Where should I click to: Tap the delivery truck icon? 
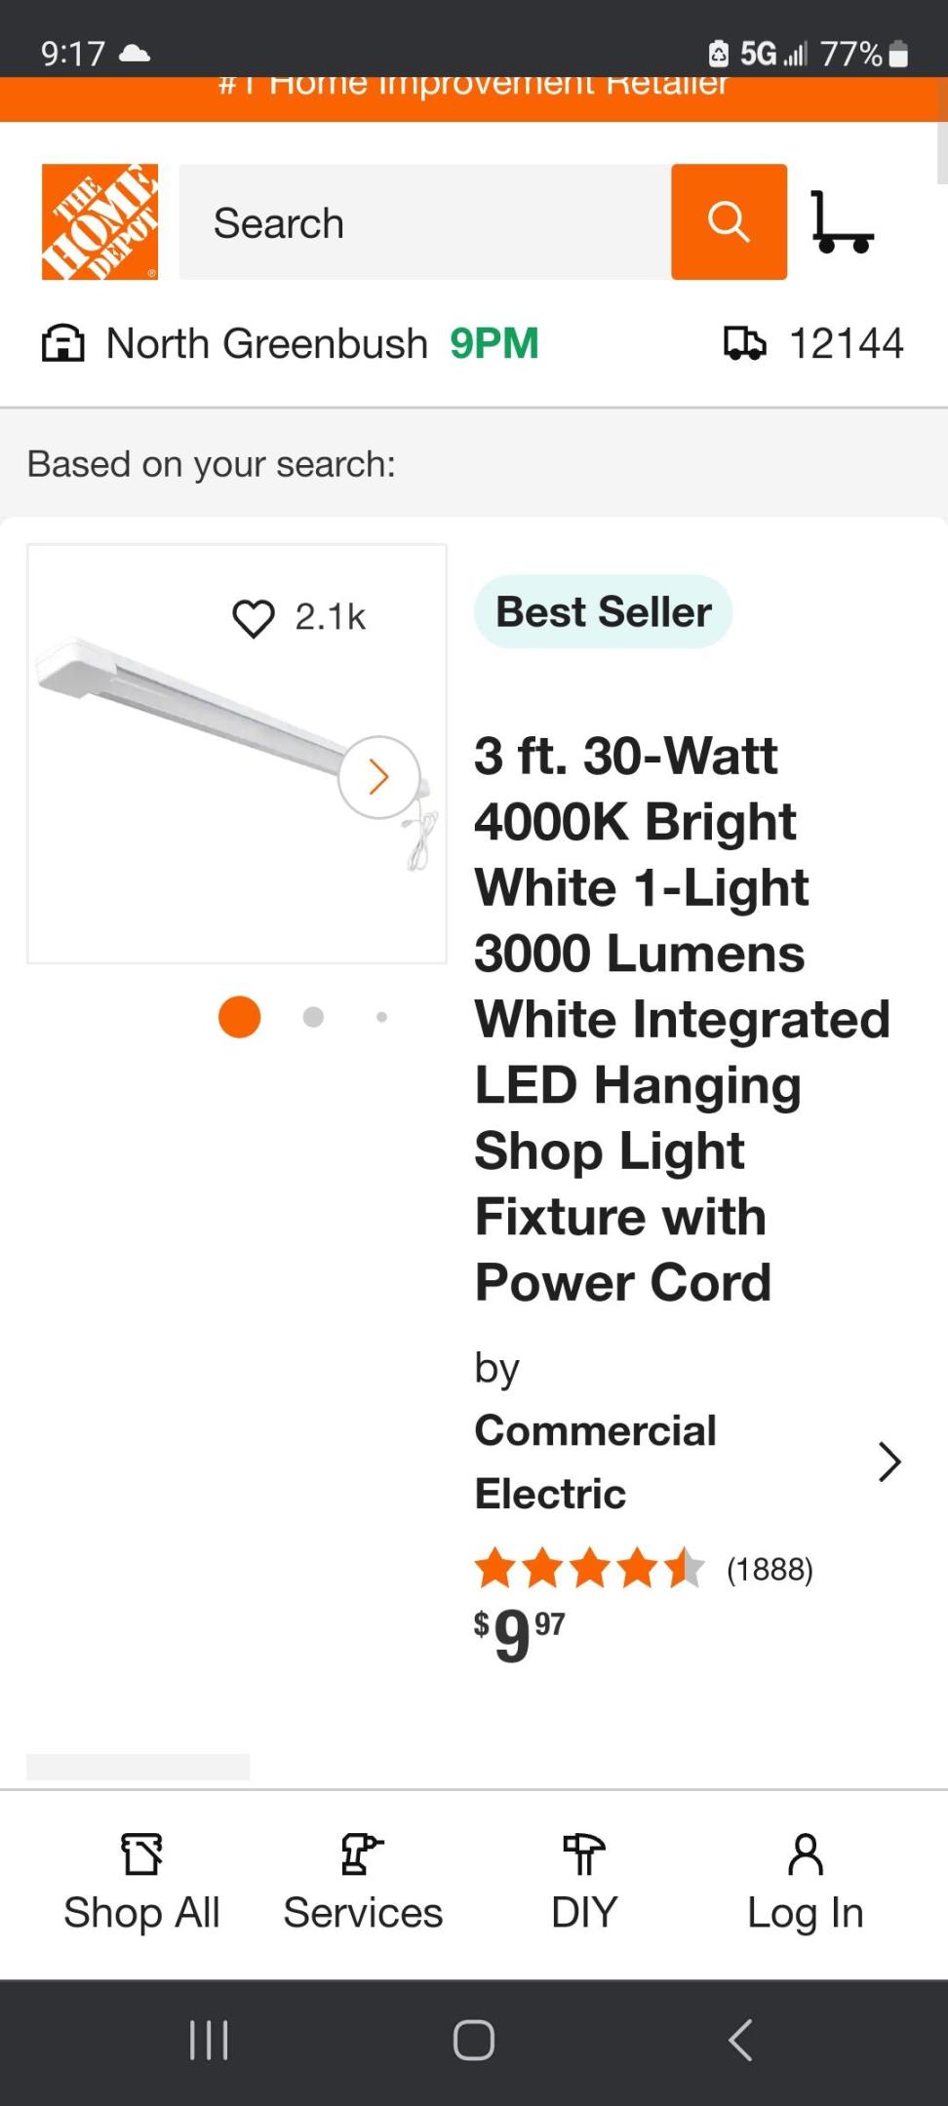pos(744,343)
